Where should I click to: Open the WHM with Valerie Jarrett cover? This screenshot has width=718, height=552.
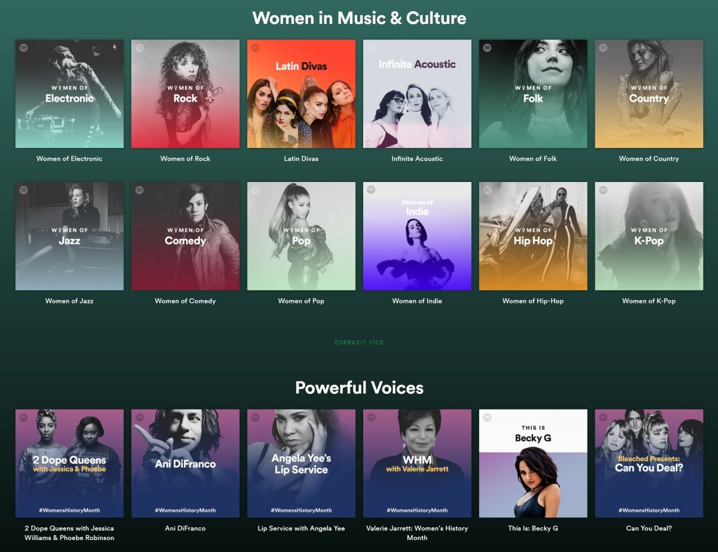pyautogui.click(x=417, y=463)
